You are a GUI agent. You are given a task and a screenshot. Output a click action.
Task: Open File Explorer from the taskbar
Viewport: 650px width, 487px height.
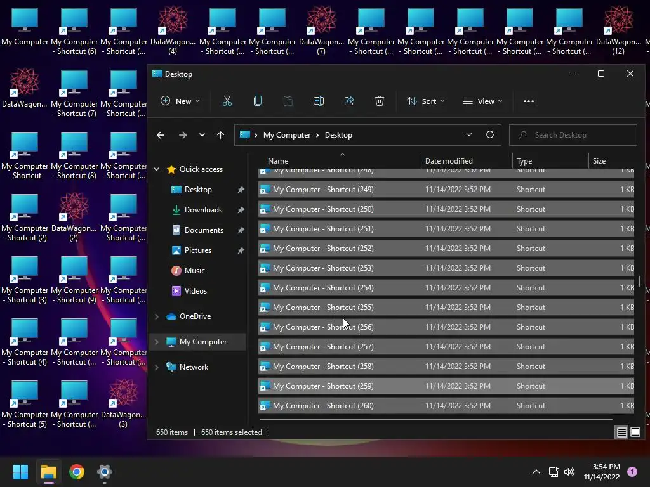point(48,472)
